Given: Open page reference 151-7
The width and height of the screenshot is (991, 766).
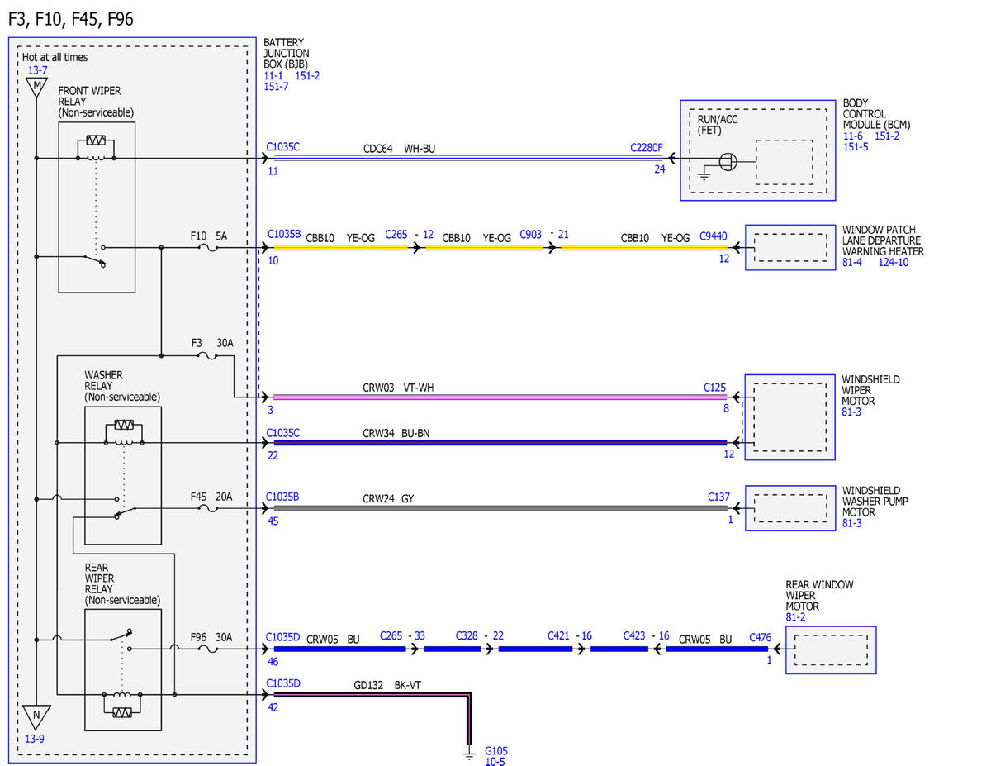Looking at the screenshot, I should 277,86.
